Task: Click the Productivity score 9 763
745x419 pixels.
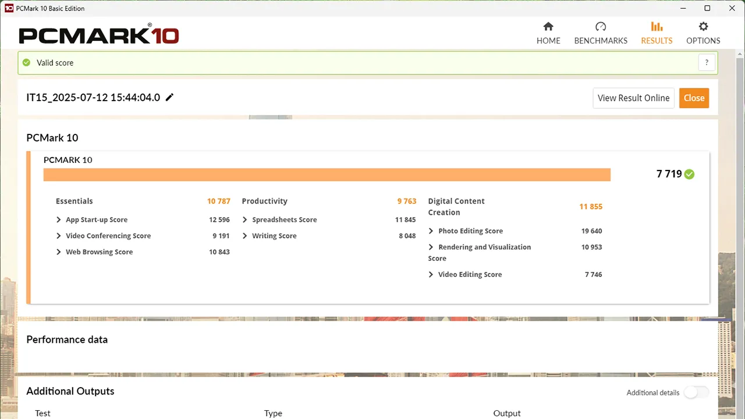Action: [407, 201]
